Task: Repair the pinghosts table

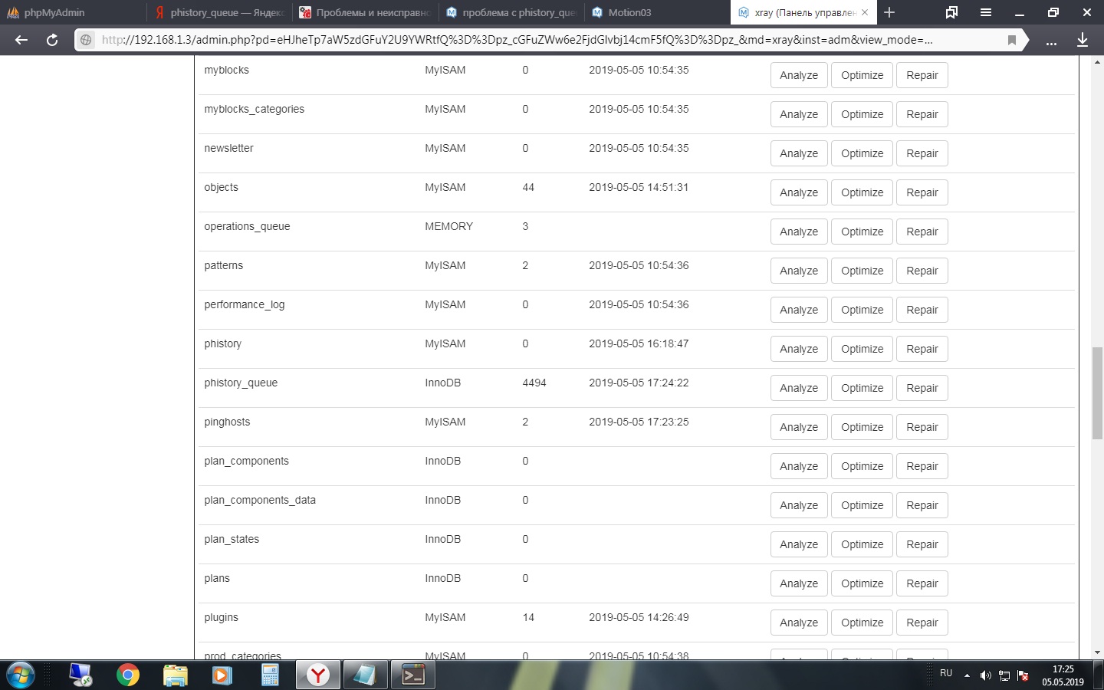Action: pyautogui.click(x=922, y=427)
